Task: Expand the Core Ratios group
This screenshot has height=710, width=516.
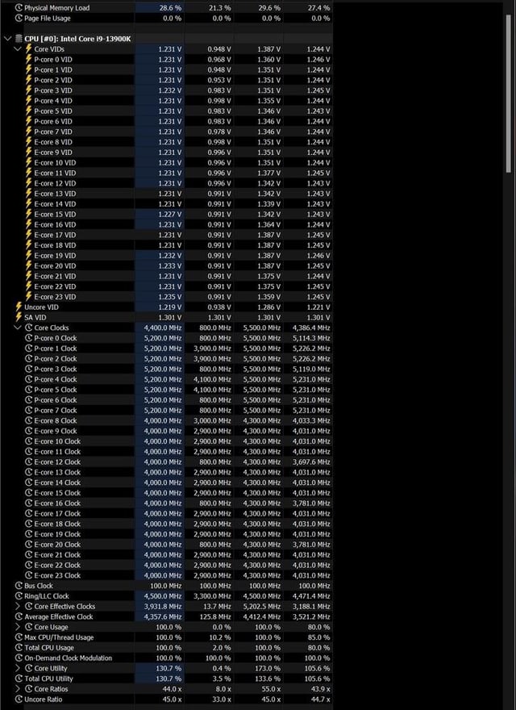Action: (18, 689)
